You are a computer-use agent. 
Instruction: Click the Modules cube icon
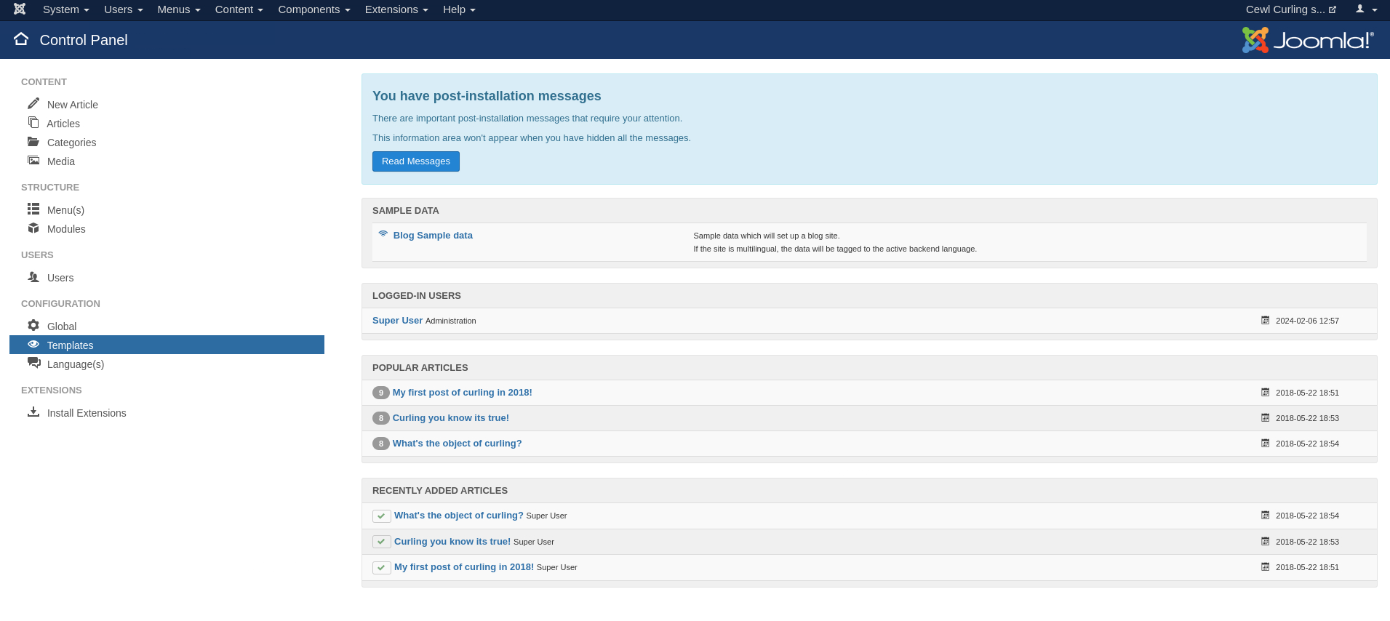(33, 228)
